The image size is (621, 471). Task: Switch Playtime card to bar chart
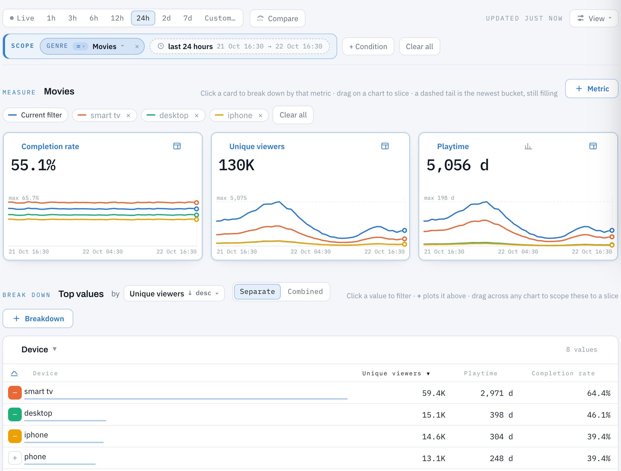point(528,146)
